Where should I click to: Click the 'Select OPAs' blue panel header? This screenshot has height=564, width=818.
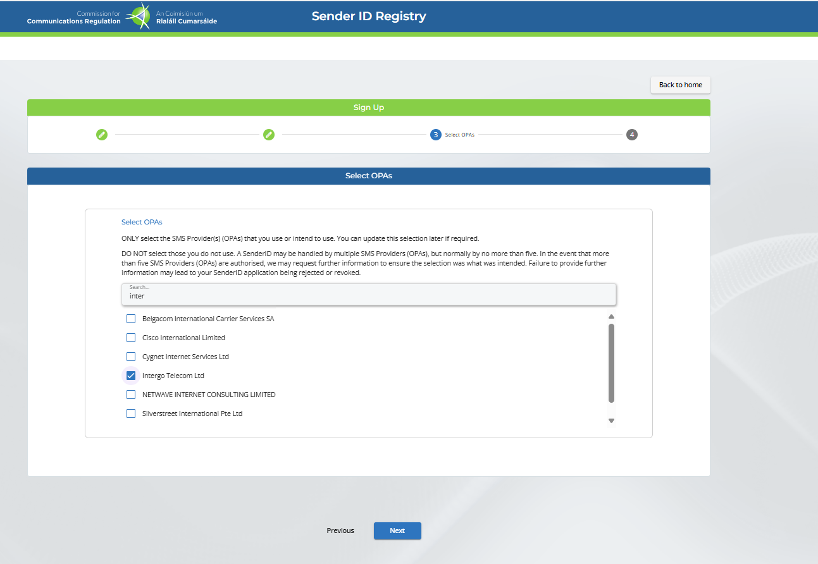pos(369,176)
